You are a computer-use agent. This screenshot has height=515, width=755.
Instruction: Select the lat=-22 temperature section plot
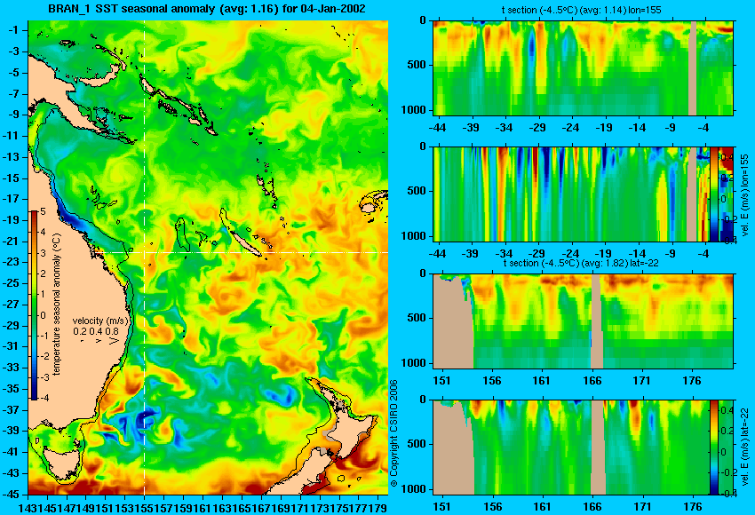pyautogui.click(x=583, y=321)
